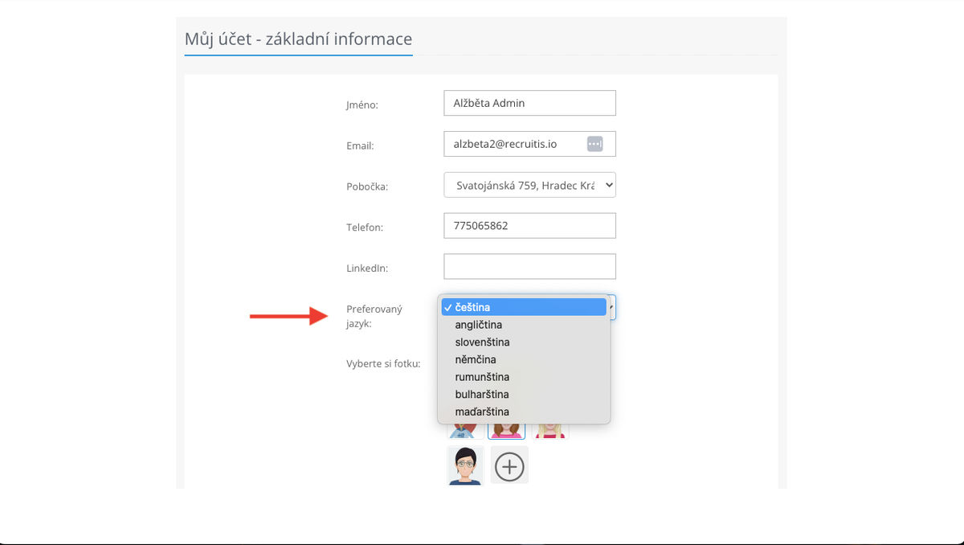Screen dimensions: 964x545
Task: Click the plus icon to add photo
Action: [x=509, y=466]
